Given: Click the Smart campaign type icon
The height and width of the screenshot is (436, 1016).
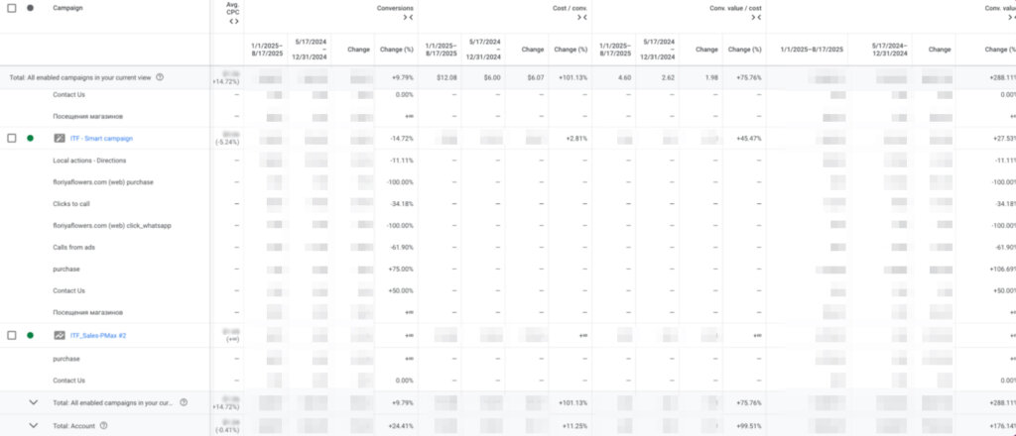Looking at the screenshot, I should point(59,139).
